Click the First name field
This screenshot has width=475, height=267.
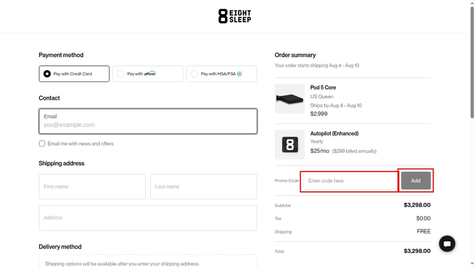point(92,186)
